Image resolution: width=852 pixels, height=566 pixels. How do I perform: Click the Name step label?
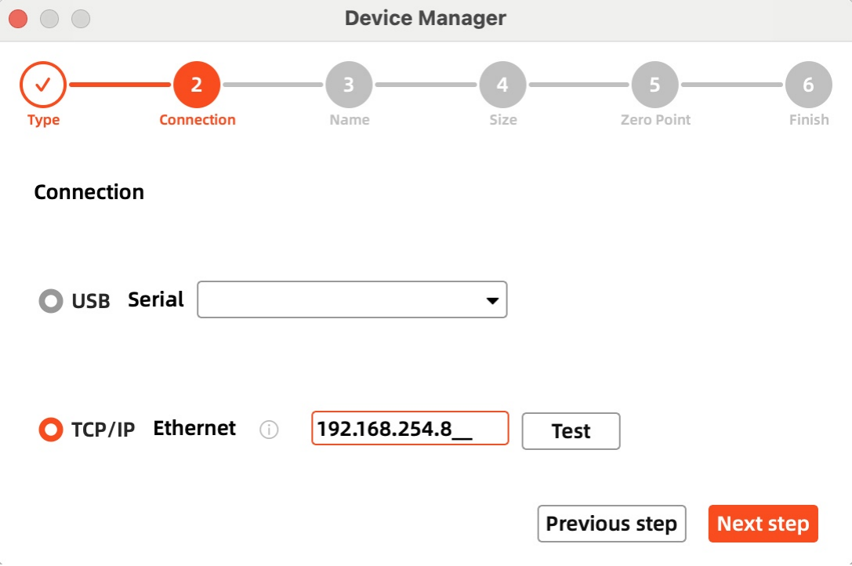click(349, 120)
